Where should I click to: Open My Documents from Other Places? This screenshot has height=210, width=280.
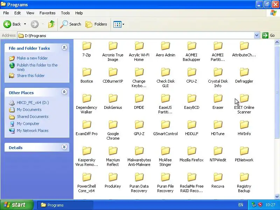[x=29, y=110]
